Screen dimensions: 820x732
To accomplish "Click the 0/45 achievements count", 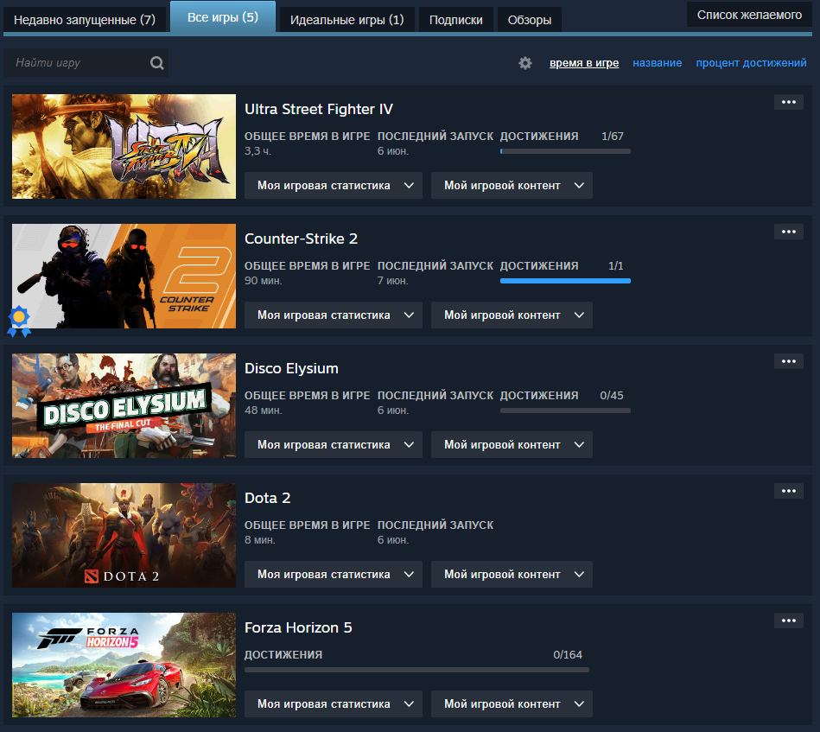I will coord(612,396).
